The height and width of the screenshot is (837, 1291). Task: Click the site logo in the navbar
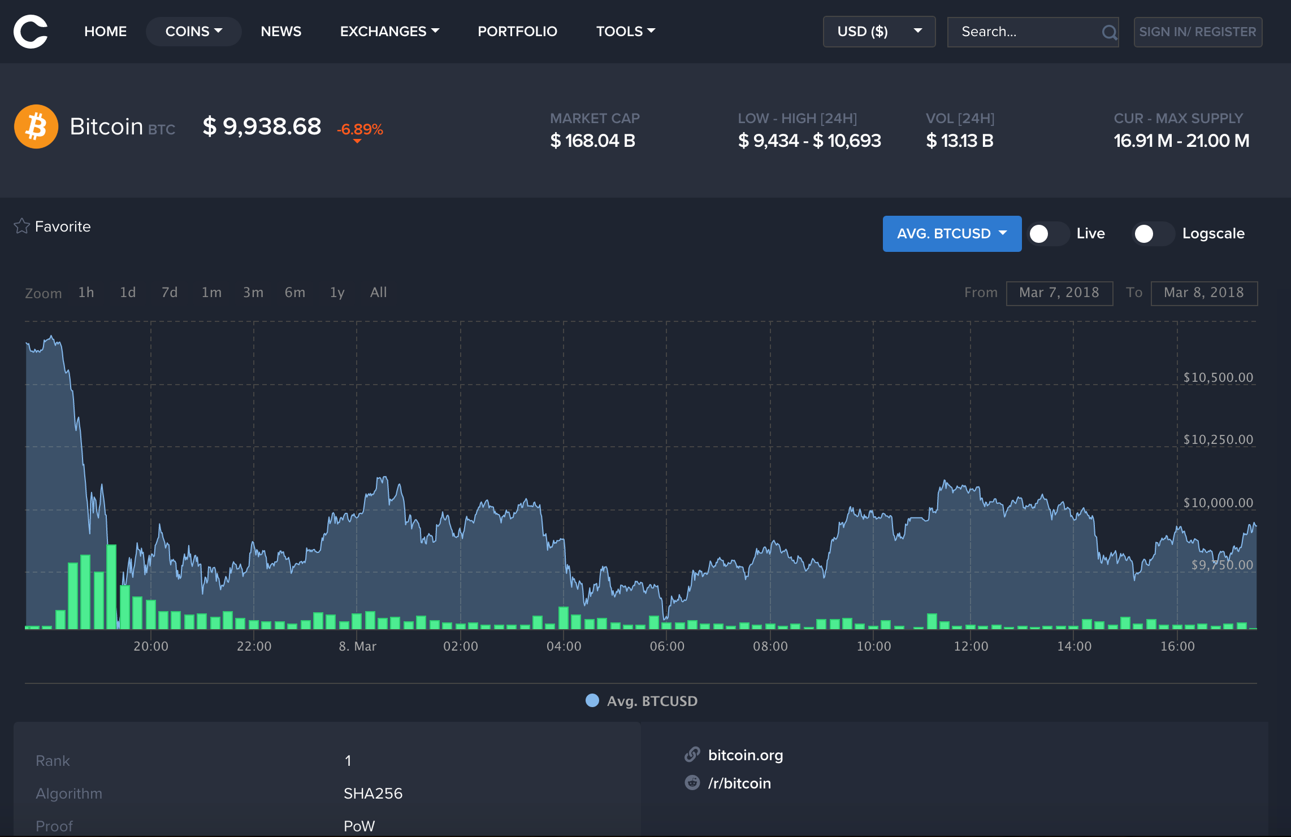[31, 32]
